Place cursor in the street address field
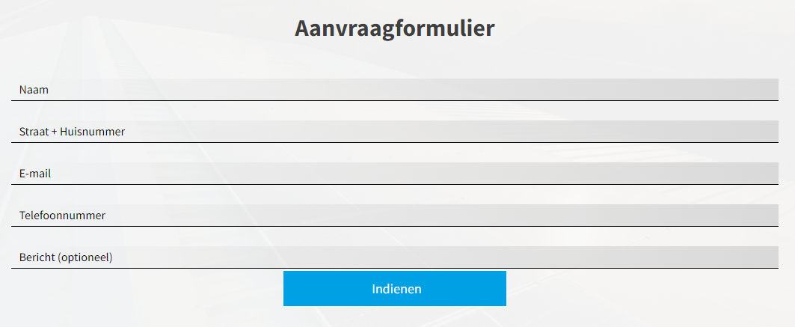Viewport: 795px width, 327px height. coord(394,132)
